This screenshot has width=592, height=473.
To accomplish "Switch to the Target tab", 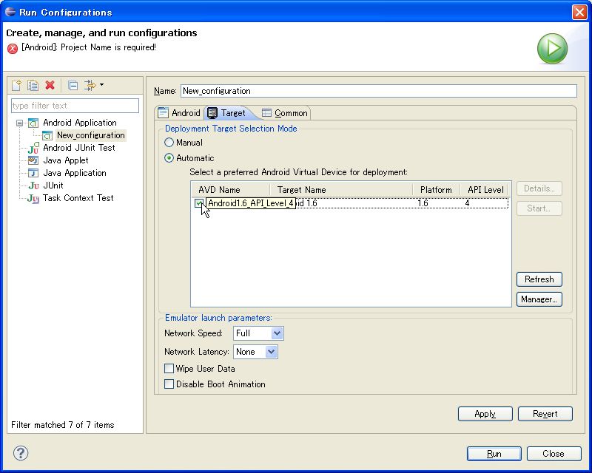I will pyautogui.click(x=227, y=113).
